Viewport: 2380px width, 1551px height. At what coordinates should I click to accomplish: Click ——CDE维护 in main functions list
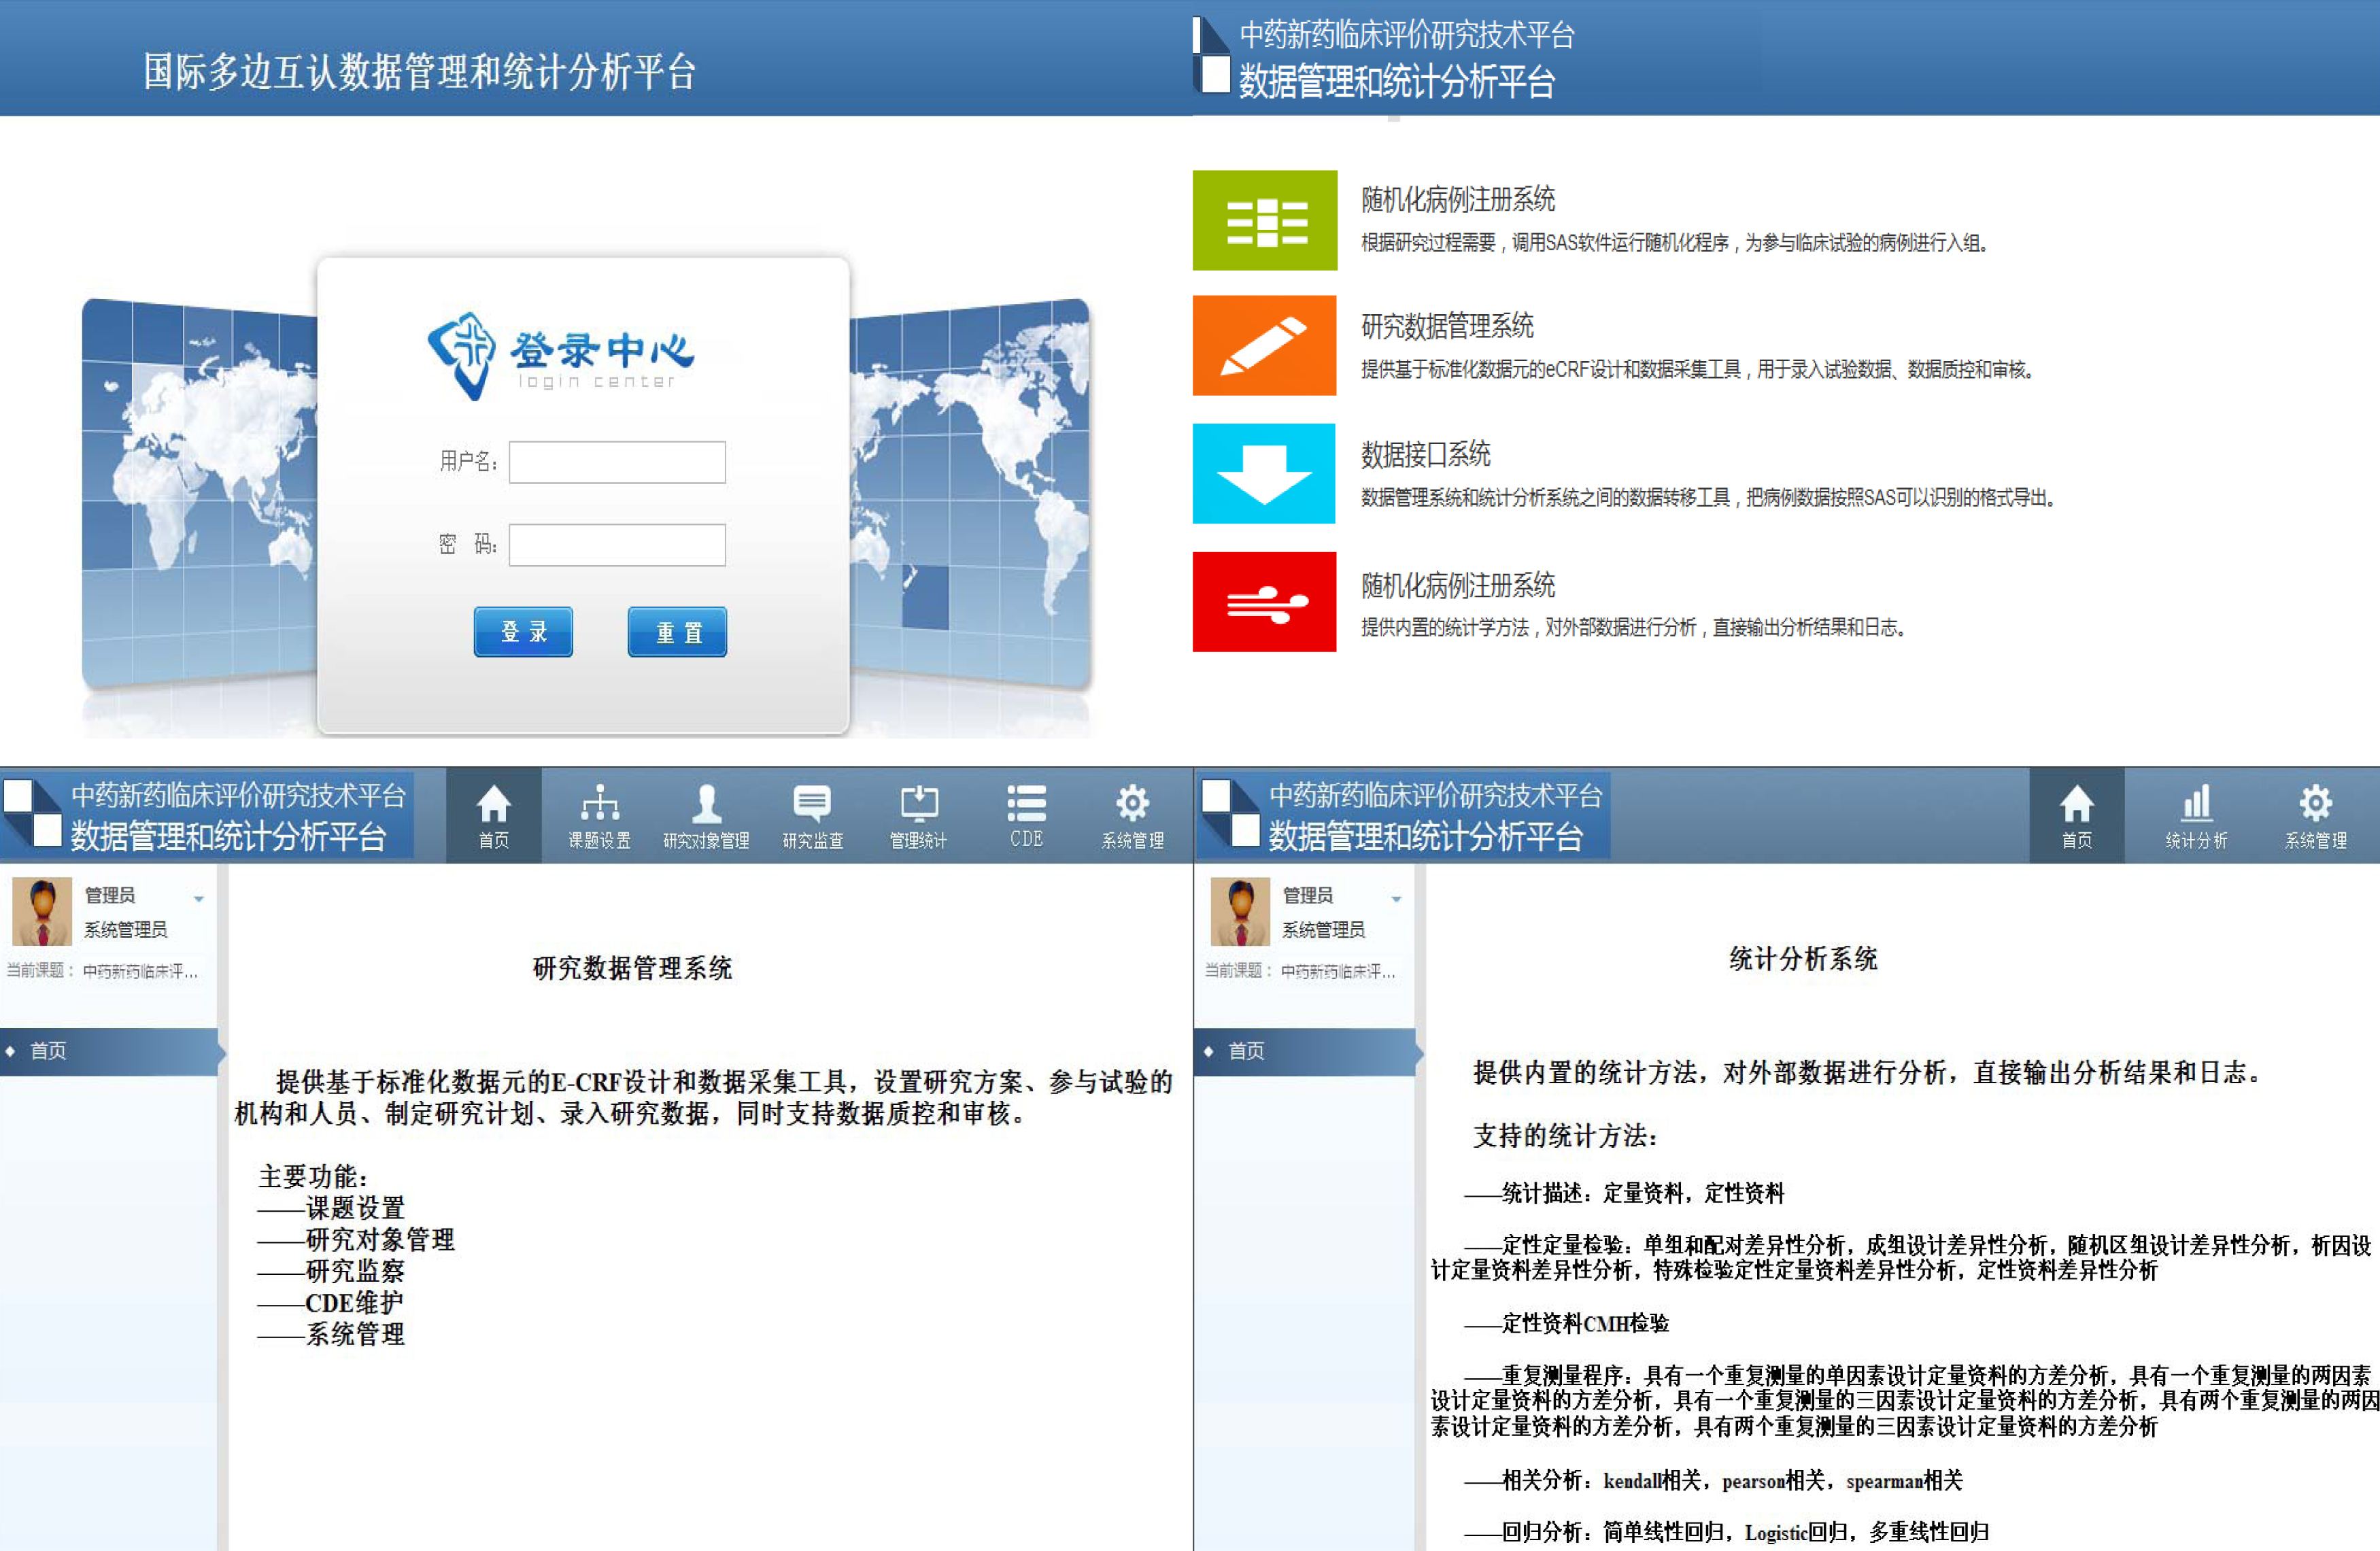pyautogui.click(x=330, y=1303)
